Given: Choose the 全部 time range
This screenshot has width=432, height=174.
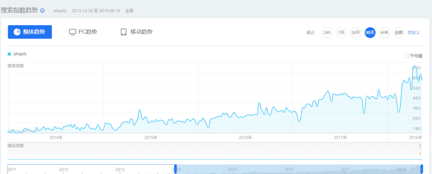Looking at the screenshot, I should [399, 33].
